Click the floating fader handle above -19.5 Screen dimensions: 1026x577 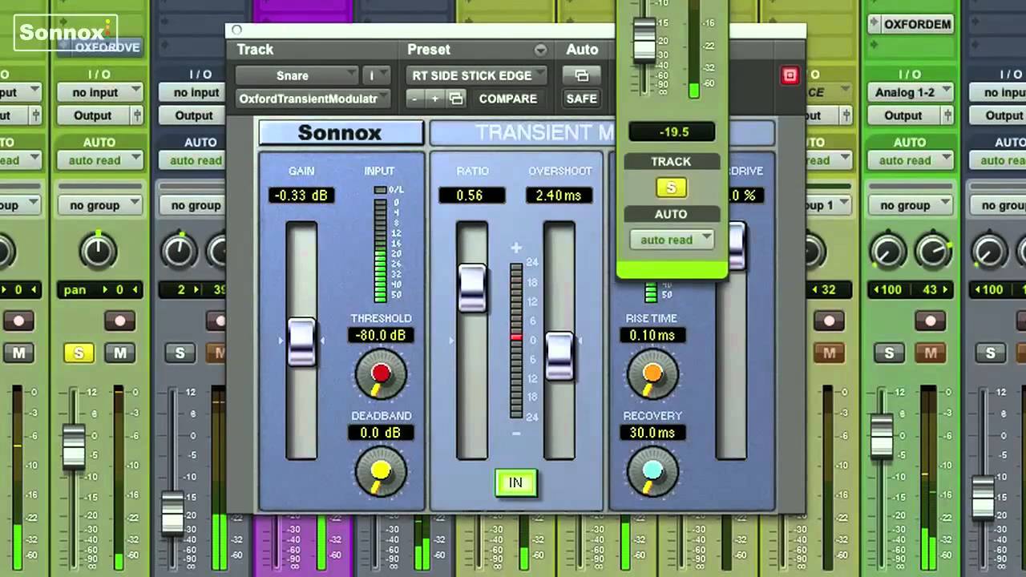pos(644,40)
